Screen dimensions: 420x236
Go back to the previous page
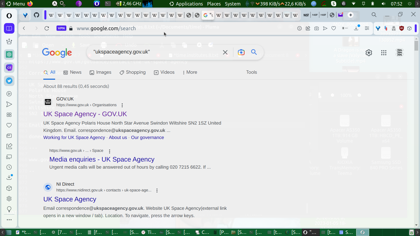tap(24, 28)
